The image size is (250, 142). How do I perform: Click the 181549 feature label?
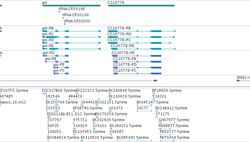(53, 96)
